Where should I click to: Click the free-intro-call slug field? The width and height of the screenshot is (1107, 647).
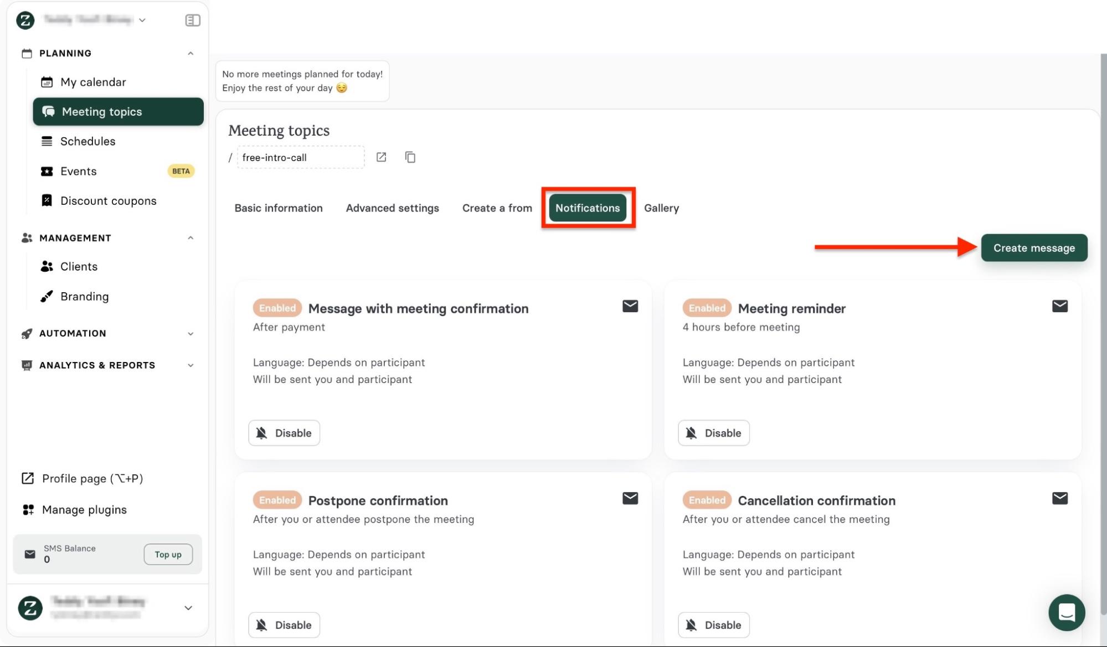pos(300,158)
